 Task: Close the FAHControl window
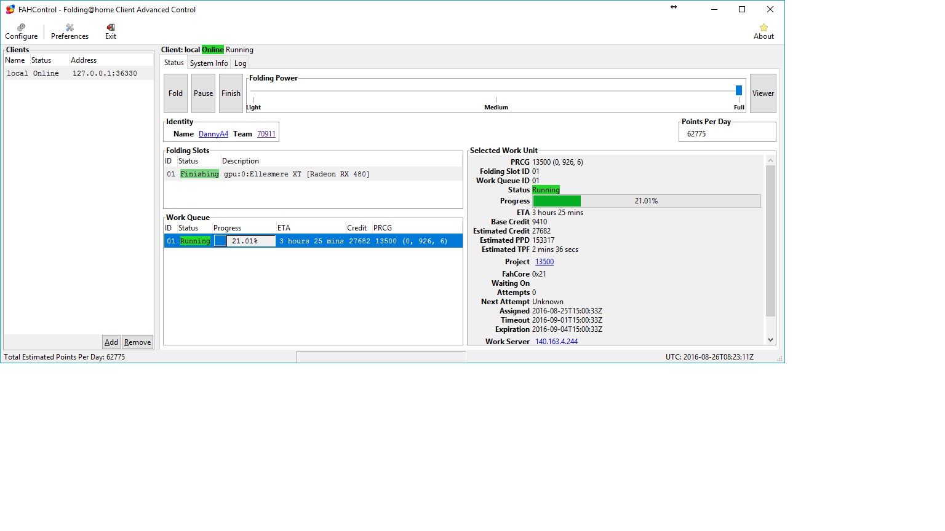click(x=770, y=9)
